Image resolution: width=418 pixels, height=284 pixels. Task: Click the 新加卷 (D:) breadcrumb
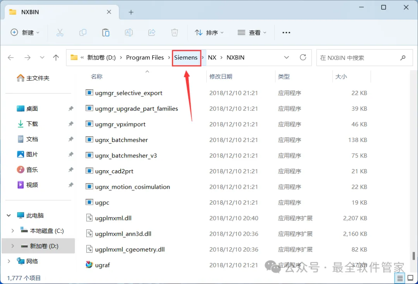[101, 58]
